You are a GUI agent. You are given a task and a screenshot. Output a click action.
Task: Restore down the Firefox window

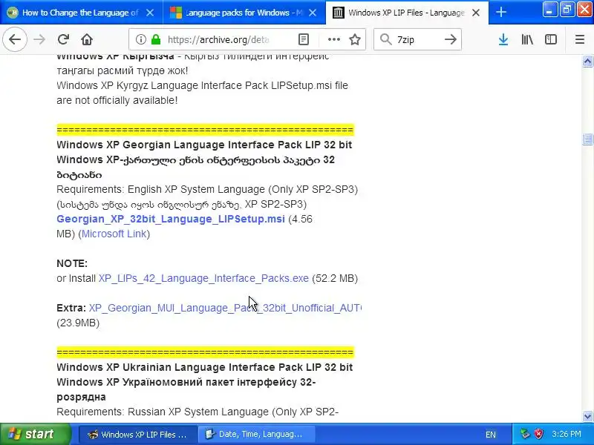567,10
